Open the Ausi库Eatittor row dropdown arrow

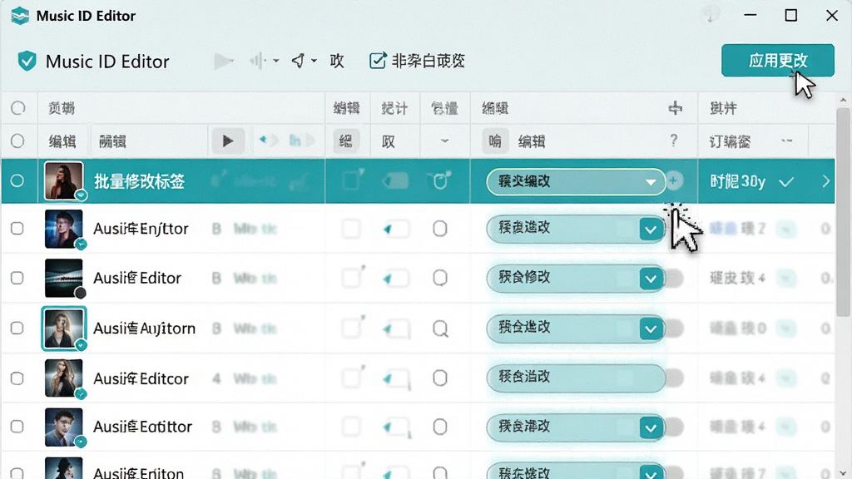[651, 428]
